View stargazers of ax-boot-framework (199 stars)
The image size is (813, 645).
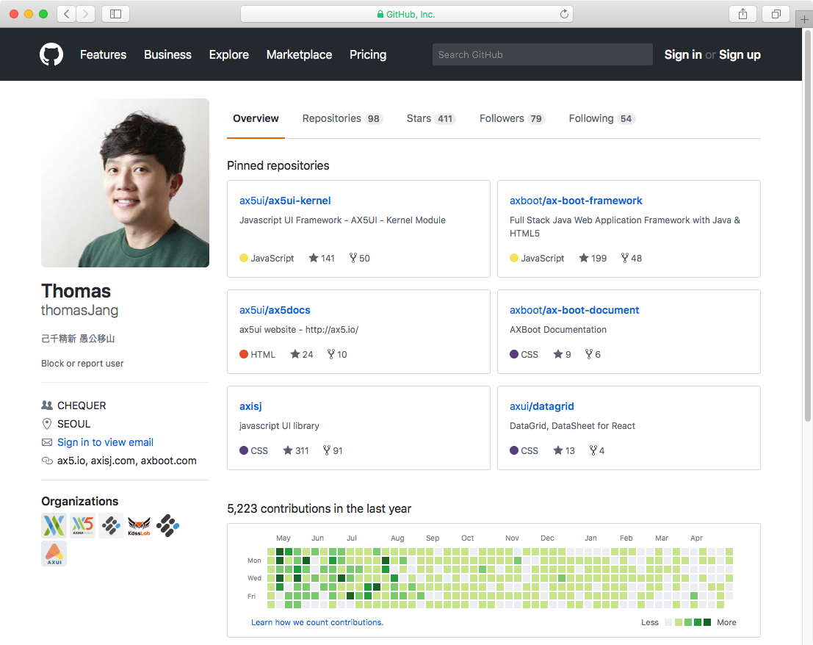593,258
